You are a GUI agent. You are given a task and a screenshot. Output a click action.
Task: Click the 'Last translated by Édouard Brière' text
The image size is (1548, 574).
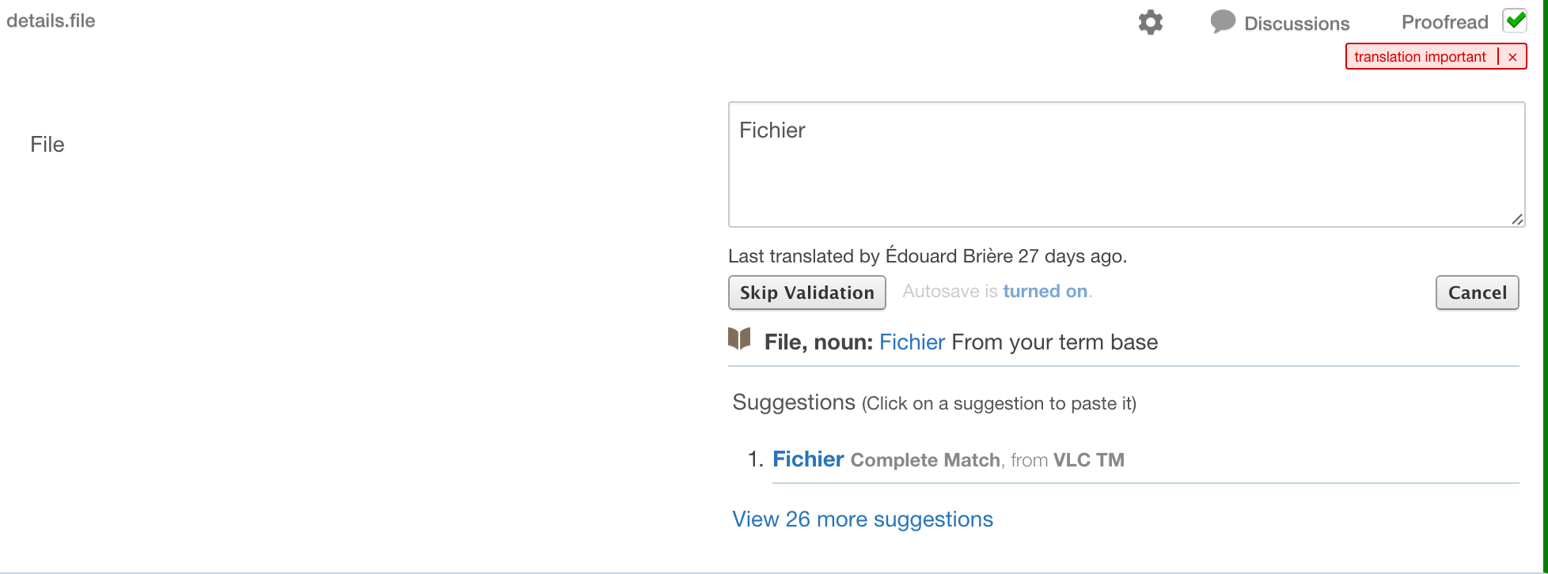(927, 256)
